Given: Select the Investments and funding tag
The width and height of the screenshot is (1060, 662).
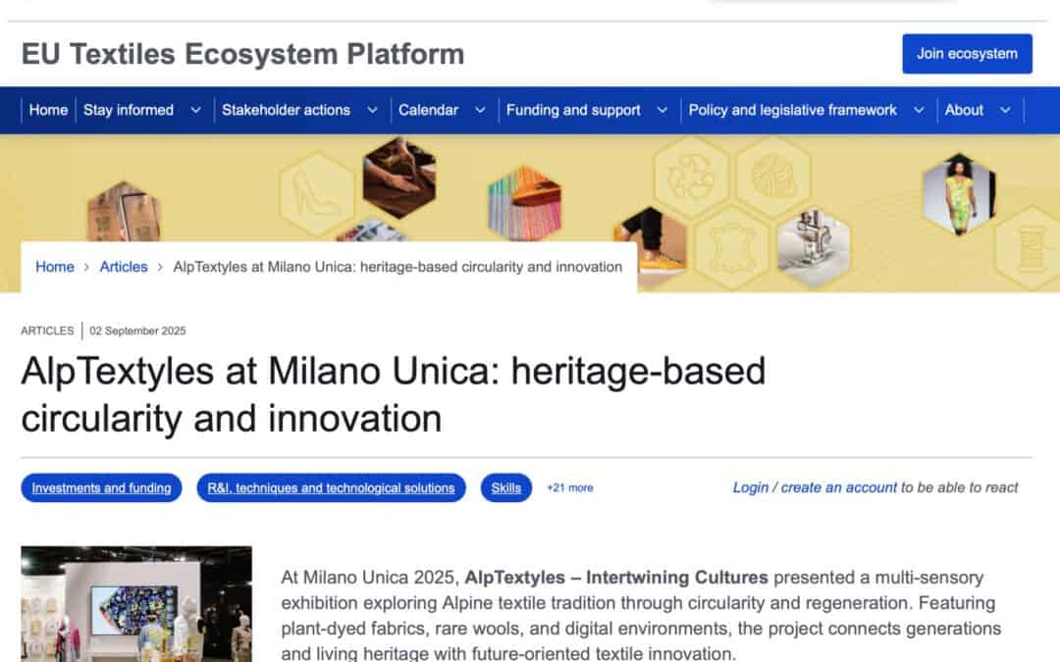Looking at the screenshot, I should click(x=101, y=487).
